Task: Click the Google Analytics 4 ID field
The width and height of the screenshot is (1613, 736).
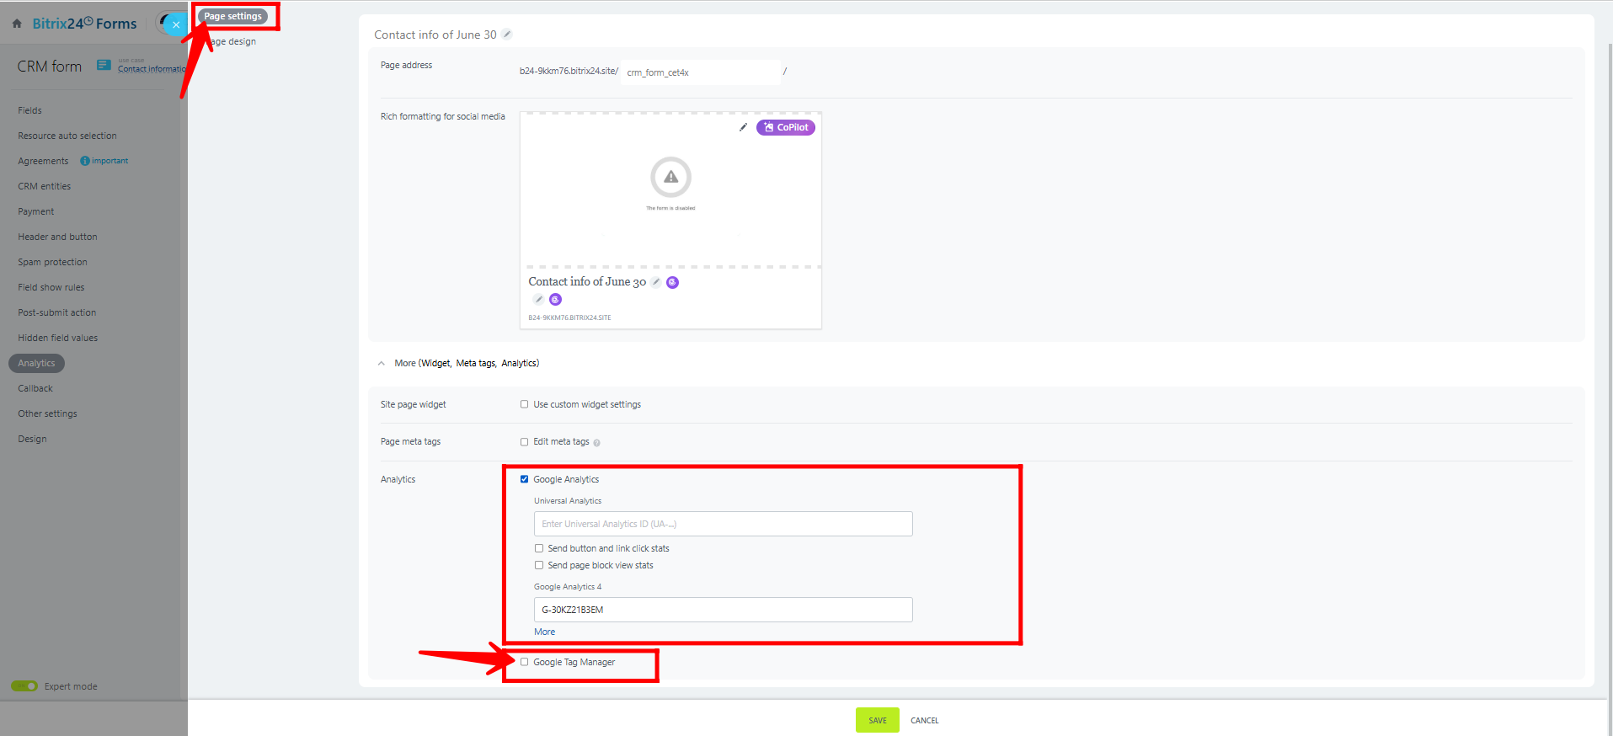Action: [x=723, y=610]
